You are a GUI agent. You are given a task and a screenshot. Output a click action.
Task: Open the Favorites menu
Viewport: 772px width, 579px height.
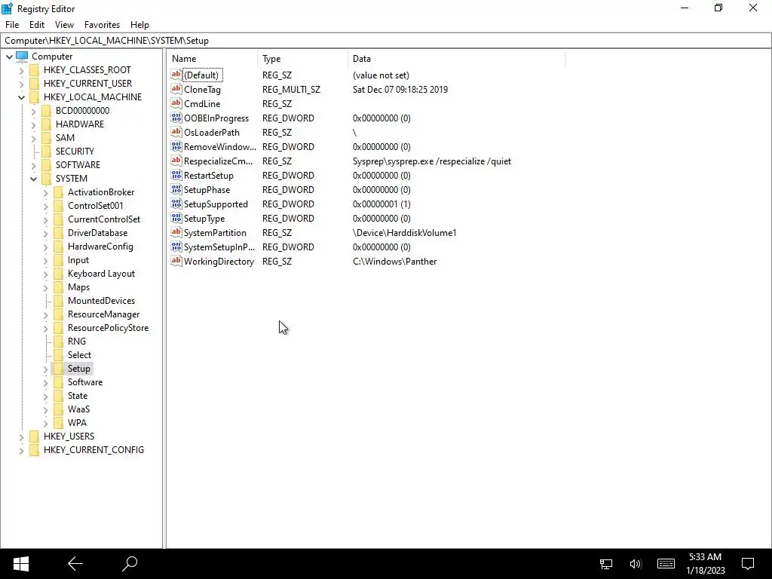pyautogui.click(x=102, y=25)
